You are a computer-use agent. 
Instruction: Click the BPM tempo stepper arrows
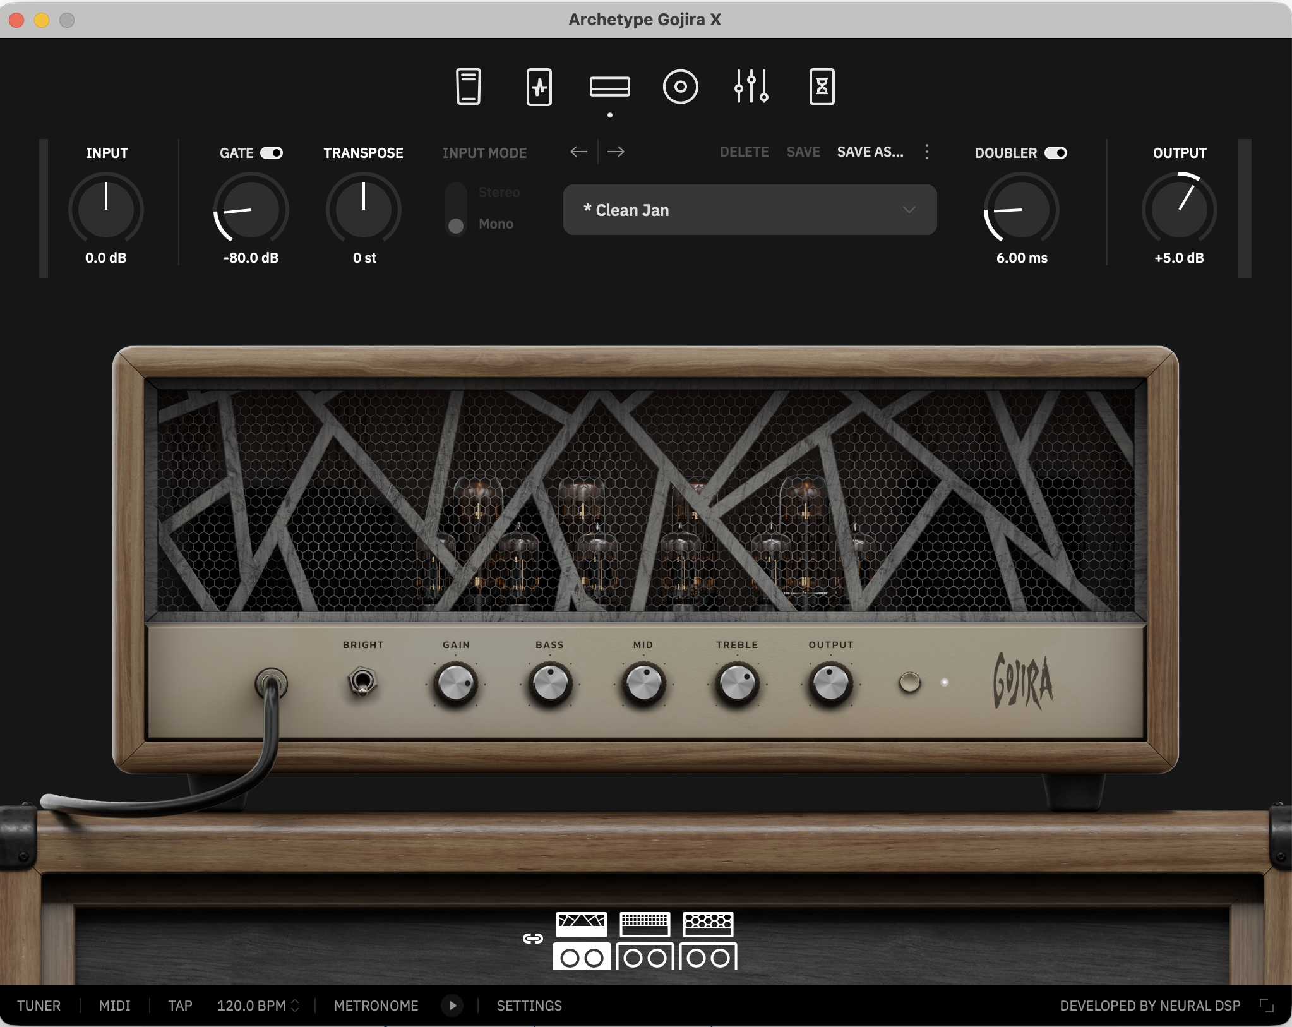pyautogui.click(x=295, y=1006)
